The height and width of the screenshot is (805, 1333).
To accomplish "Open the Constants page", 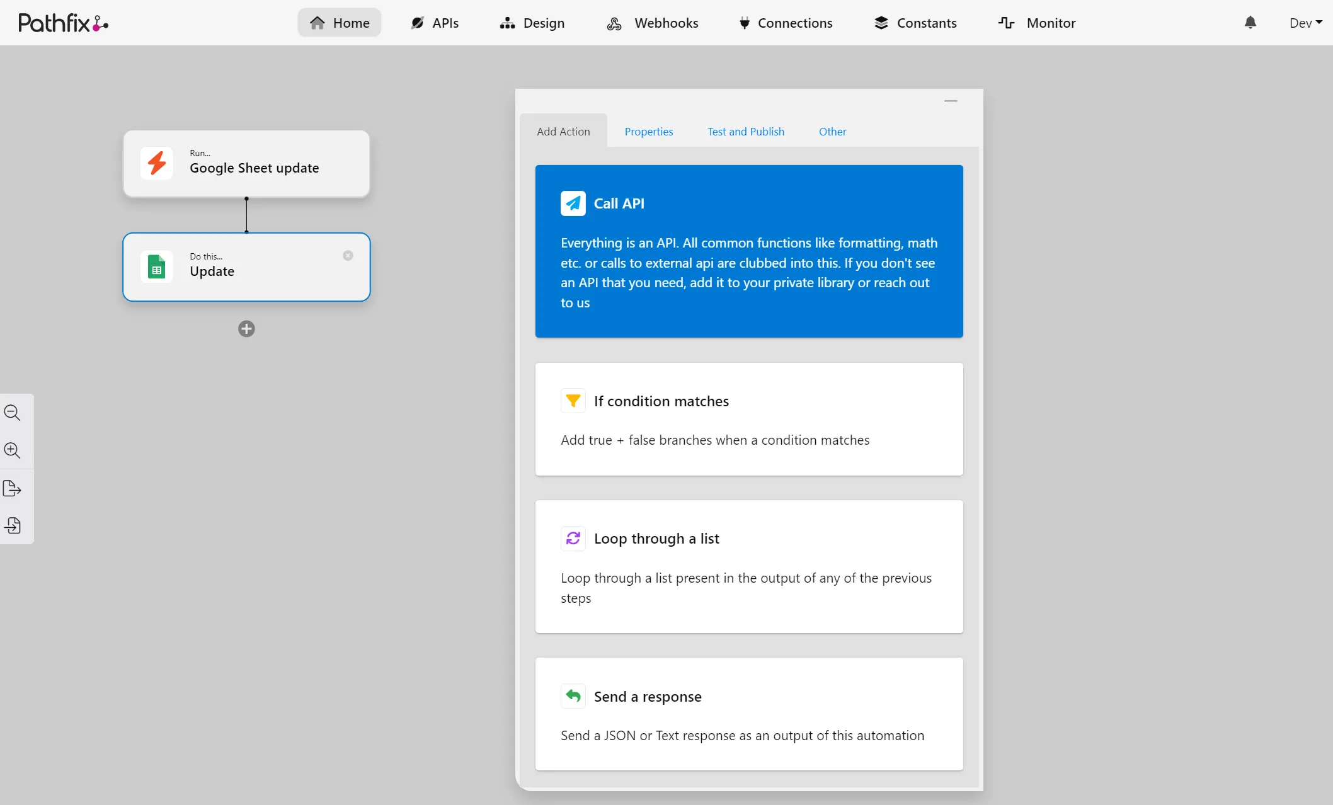I will pyautogui.click(x=915, y=23).
